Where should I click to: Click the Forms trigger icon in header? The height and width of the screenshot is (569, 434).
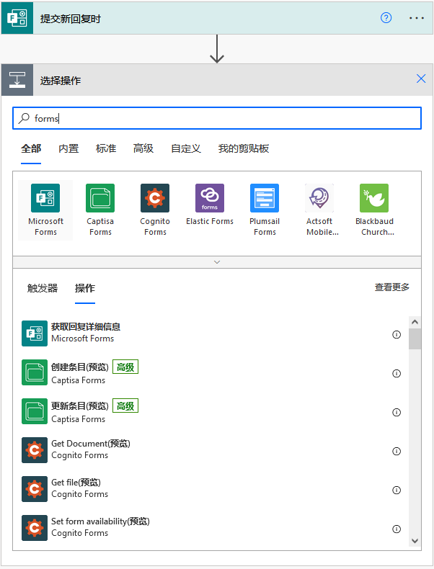17,18
